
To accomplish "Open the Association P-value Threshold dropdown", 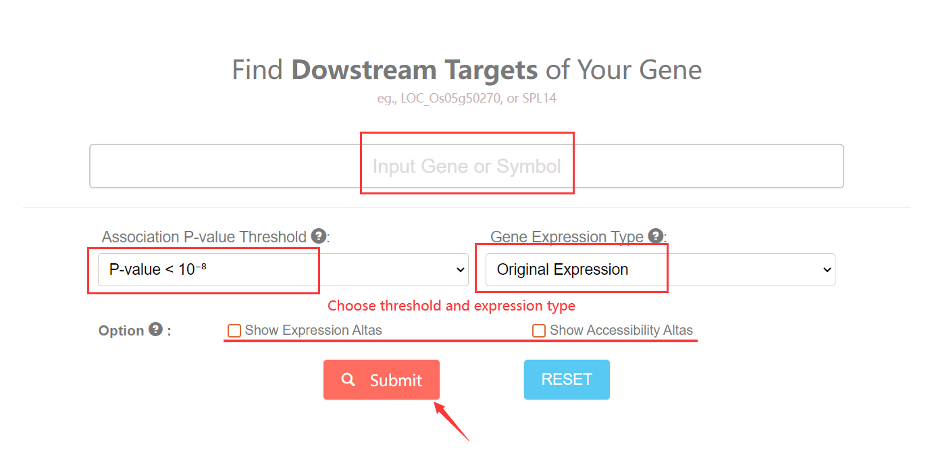I will click(282, 269).
